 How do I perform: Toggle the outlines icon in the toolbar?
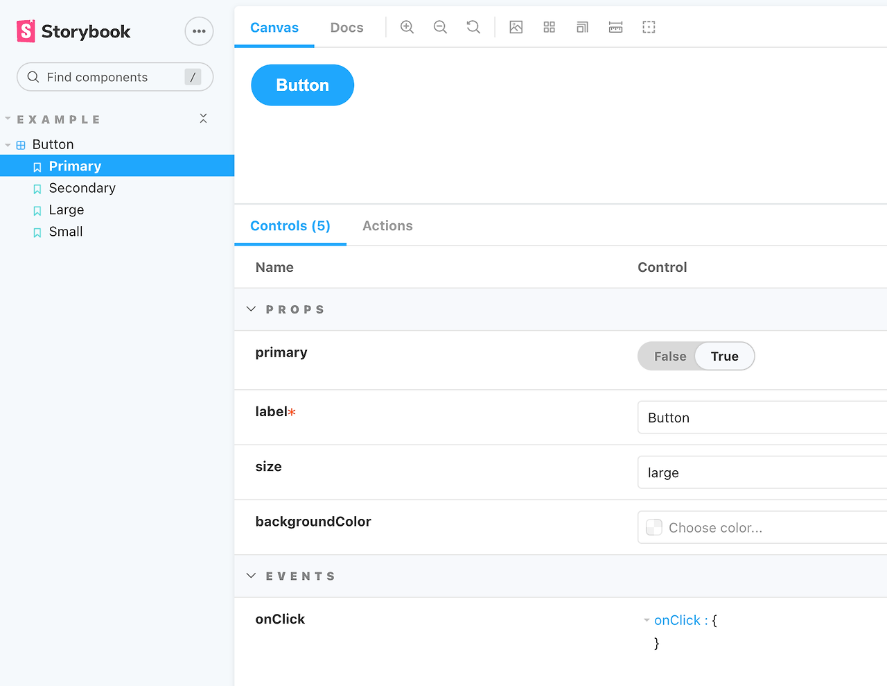(x=649, y=27)
